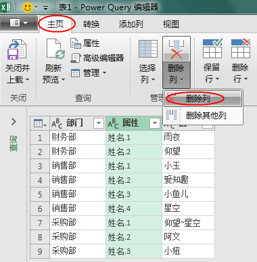Click the Excel app icon in title bar
This screenshot has height=262, width=257.
click(x=6, y=7)
